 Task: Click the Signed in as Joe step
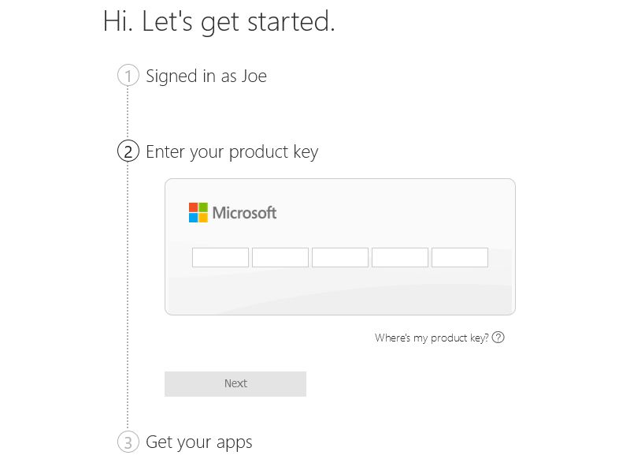click(206, 76)
